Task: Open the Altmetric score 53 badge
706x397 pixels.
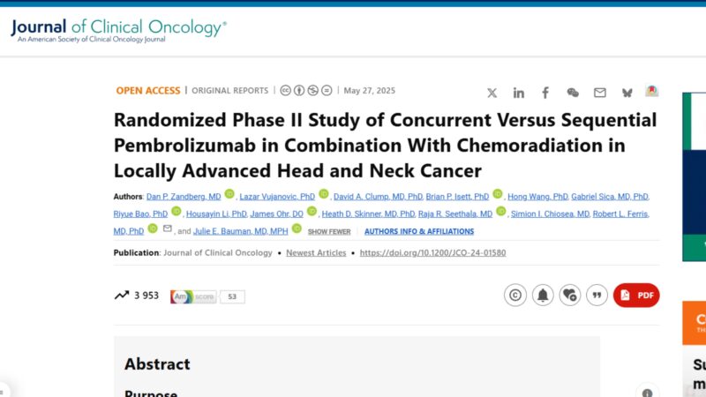Action: point(207,296)
